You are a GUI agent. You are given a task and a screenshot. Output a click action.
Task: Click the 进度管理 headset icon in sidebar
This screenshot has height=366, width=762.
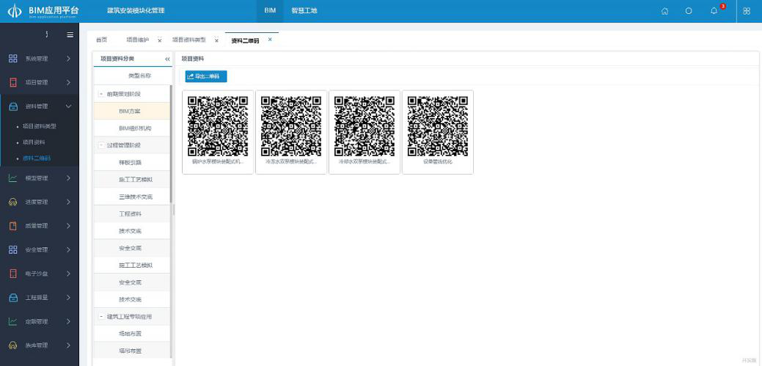[13, 202]
